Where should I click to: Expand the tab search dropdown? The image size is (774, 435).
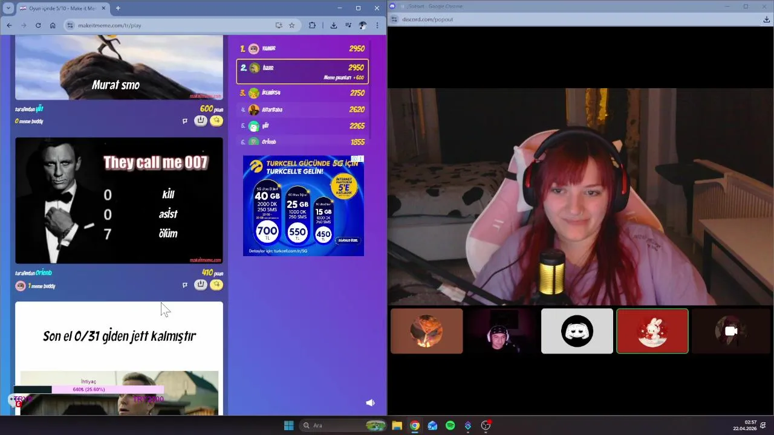coord(7,8)
